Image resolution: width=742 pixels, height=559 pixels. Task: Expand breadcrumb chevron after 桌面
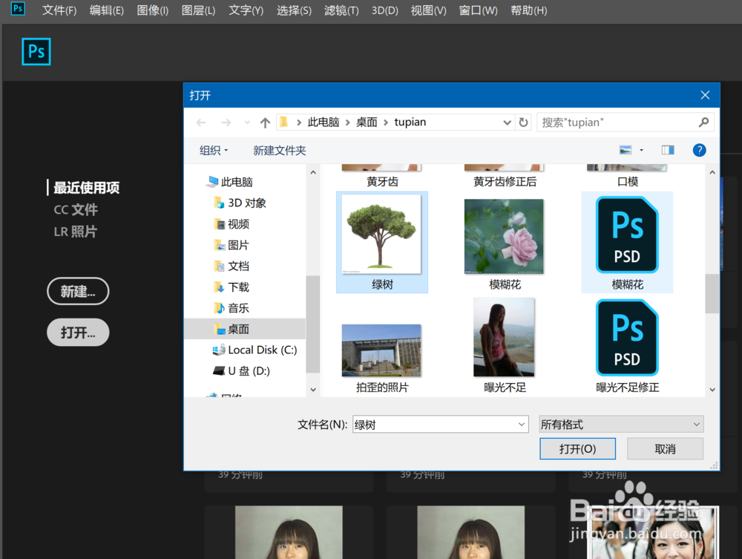[386, 122]
